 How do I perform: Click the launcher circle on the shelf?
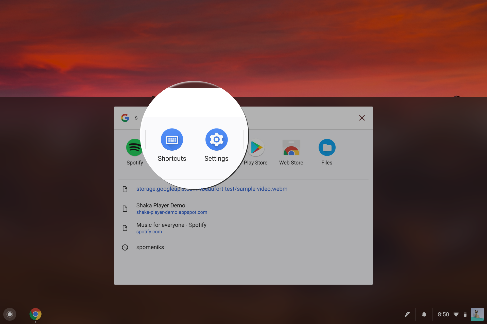10,314
